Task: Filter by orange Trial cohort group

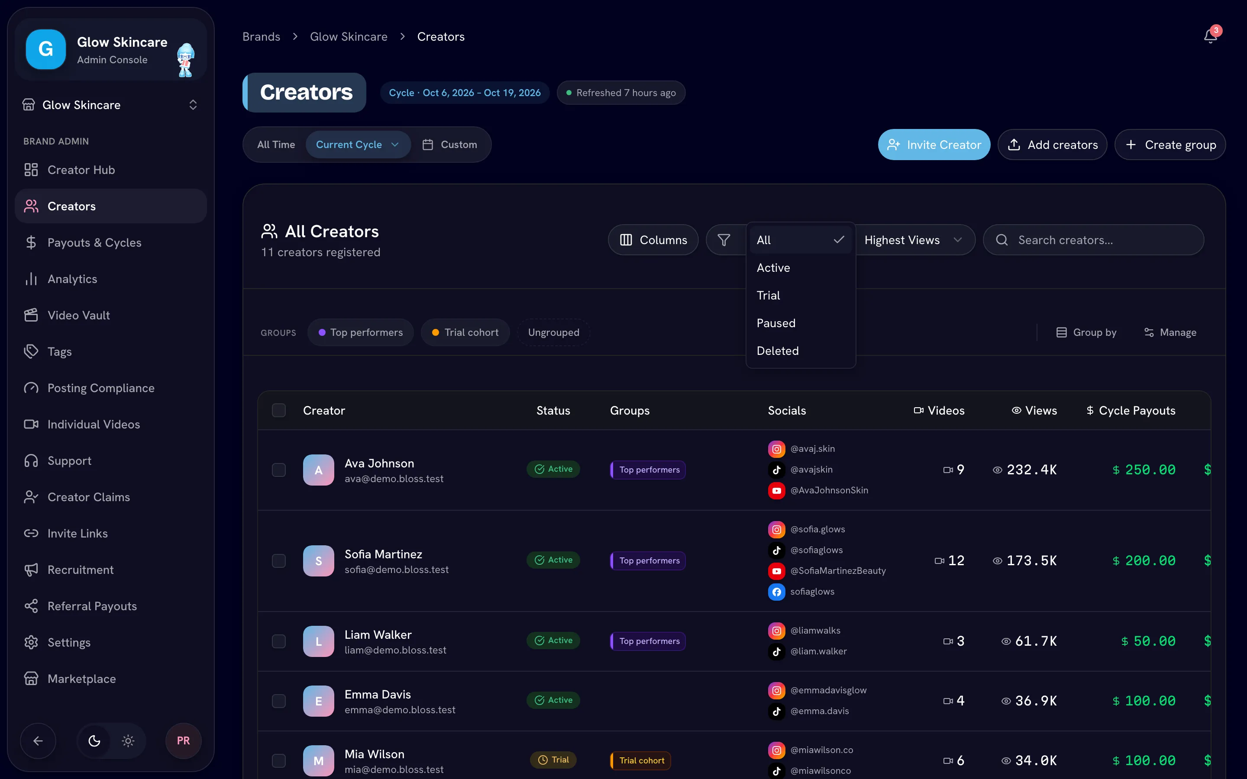Action: [465, 332]
